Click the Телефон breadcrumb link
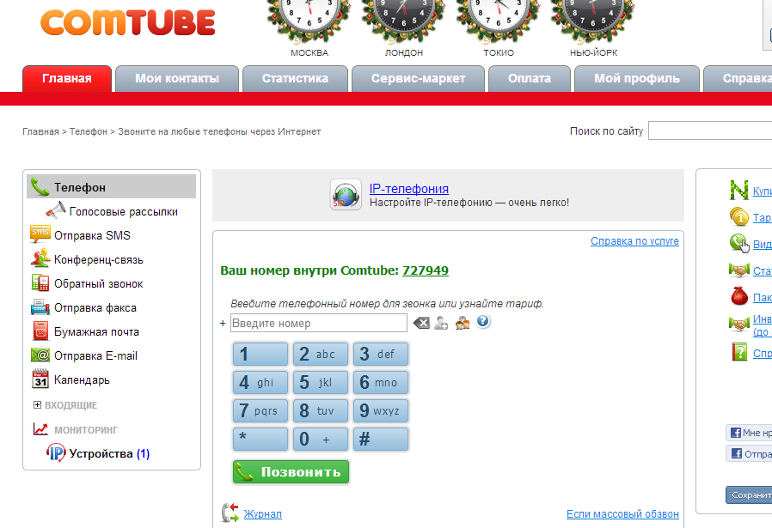The image size is (772, 528). coord(89,131)
